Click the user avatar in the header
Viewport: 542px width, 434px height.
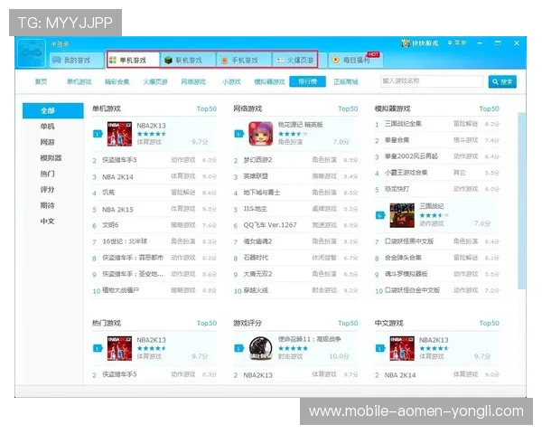32,53
